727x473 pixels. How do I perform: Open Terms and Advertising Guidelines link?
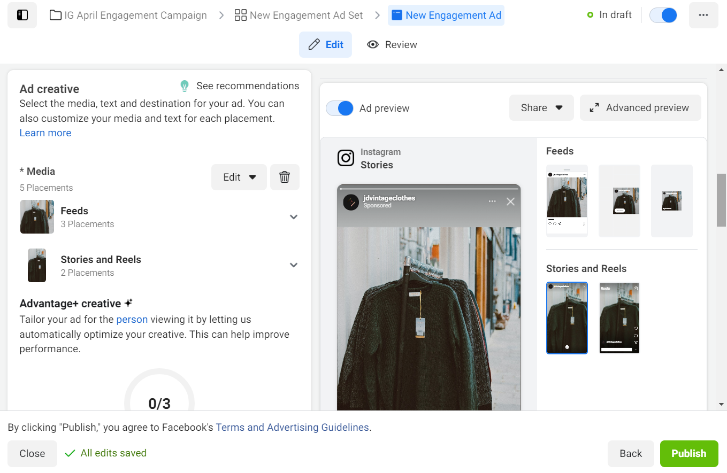point(292,427)
